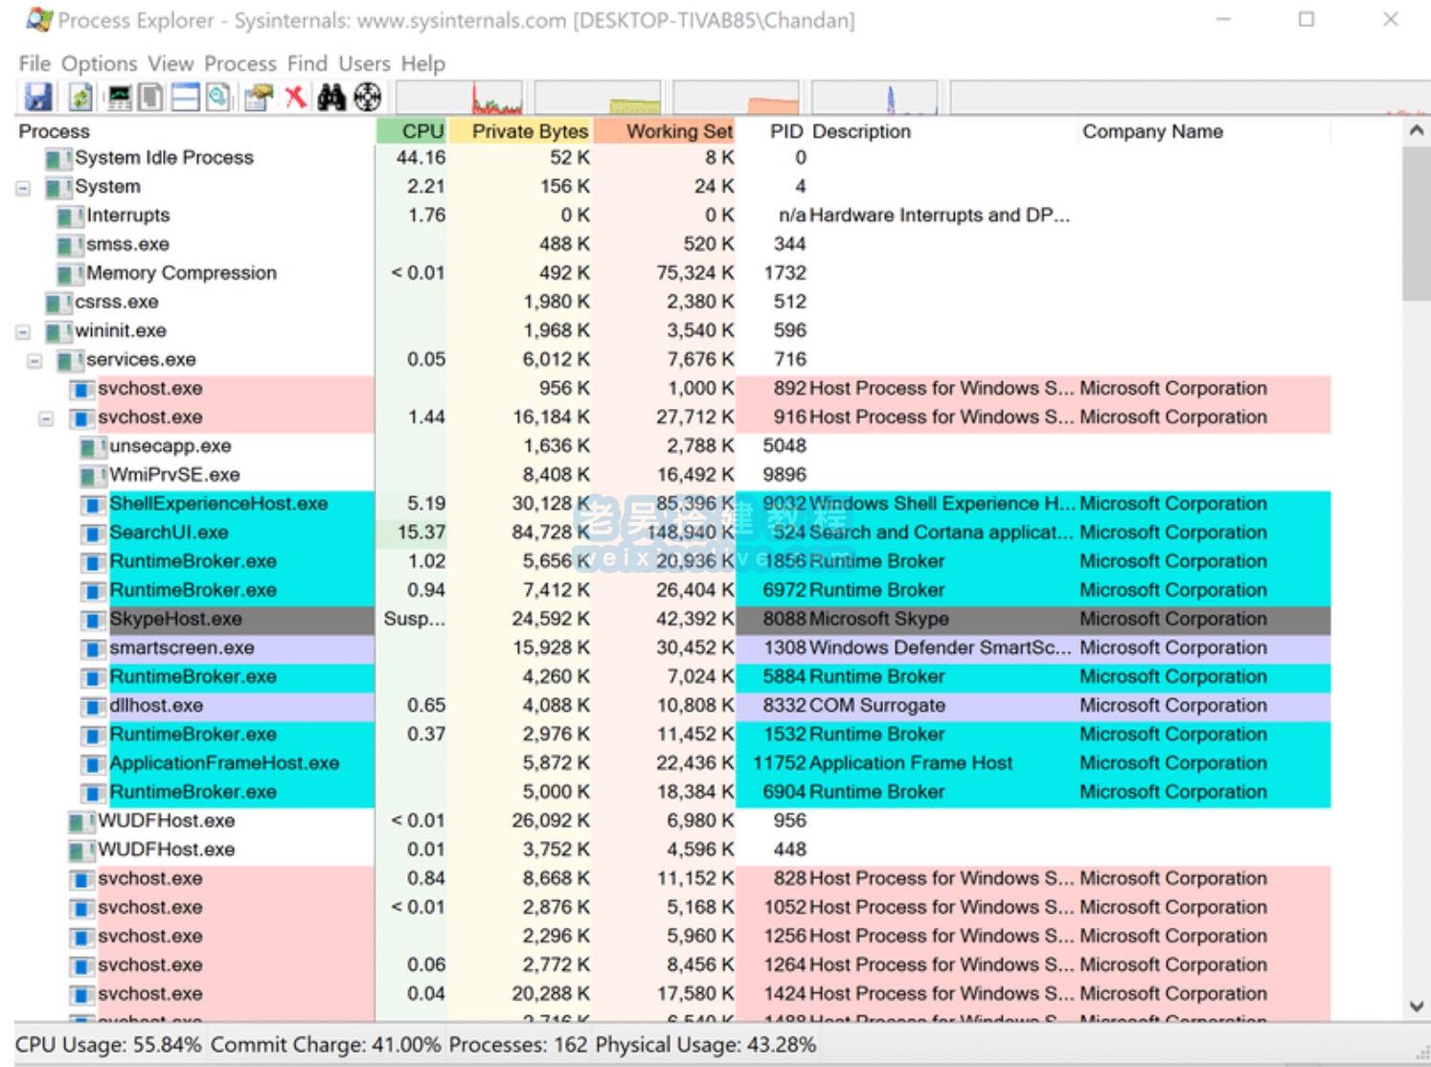
Task: Toggle the lower pane toolbar icon
Action: pos(184,97)
